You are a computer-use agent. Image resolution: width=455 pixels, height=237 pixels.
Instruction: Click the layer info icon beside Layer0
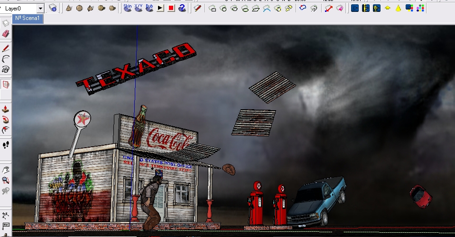[53, 8]
